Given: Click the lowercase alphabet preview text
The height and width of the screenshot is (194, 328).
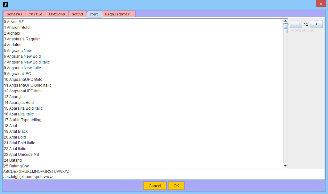Looking at the screenshot, I should tap(28, 177).
